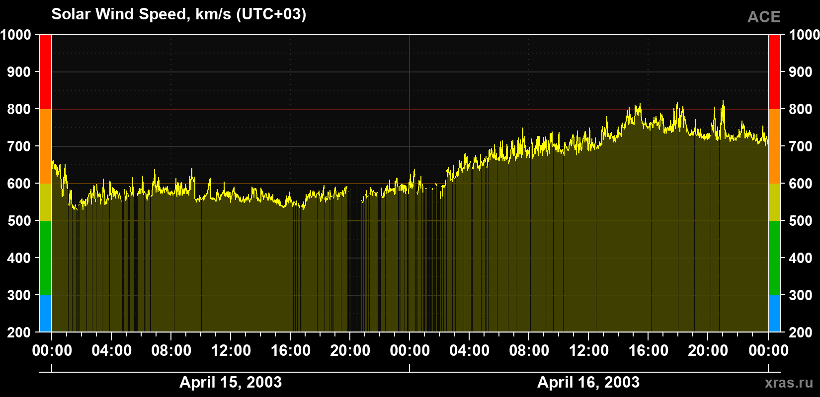Image resolution: width=820 pixels, height=397 pixels.
Task: Click the 800 label on right axis
Action: (x=801, y=109)
